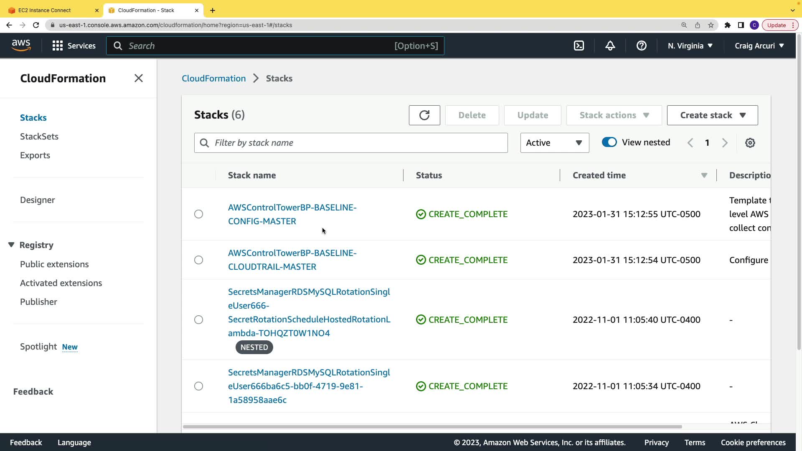Expand the Create stack dropdown
The height and width of the screenshot is (451, 802).
coord(712,115)
